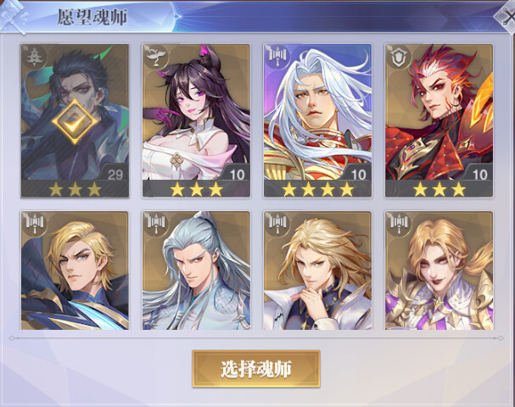The image size is (515, 407).
Task: Pick the long blonde-haired man touching his chin
Action: pyautogui.click(x=317, y=270)
